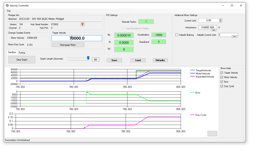This screenshot has height=152, width=256.
Task: Close the Velocity Controller window
Action: click(x=241, y=5)
